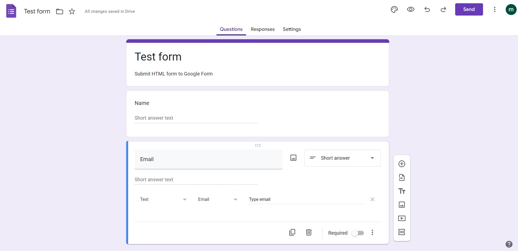Screen dimensions: 518x251
Task: Add an image to the Email question
Action: [x=293, y=158]
